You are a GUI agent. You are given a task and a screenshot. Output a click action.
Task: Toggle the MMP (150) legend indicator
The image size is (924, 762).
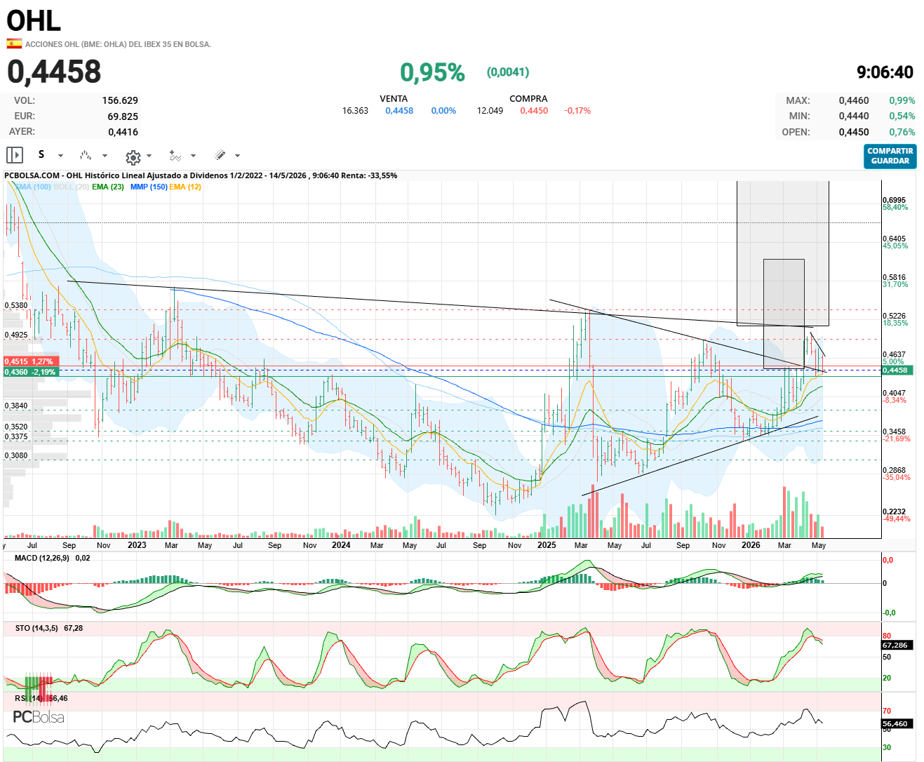click(149, 187)
